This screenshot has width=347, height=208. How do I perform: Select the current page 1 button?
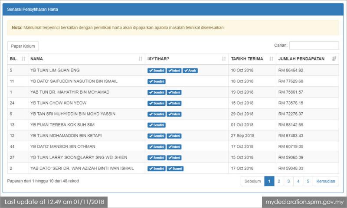coord(269,181)
